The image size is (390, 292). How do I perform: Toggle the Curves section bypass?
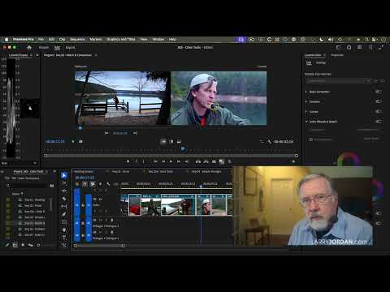tap(379, 111)
